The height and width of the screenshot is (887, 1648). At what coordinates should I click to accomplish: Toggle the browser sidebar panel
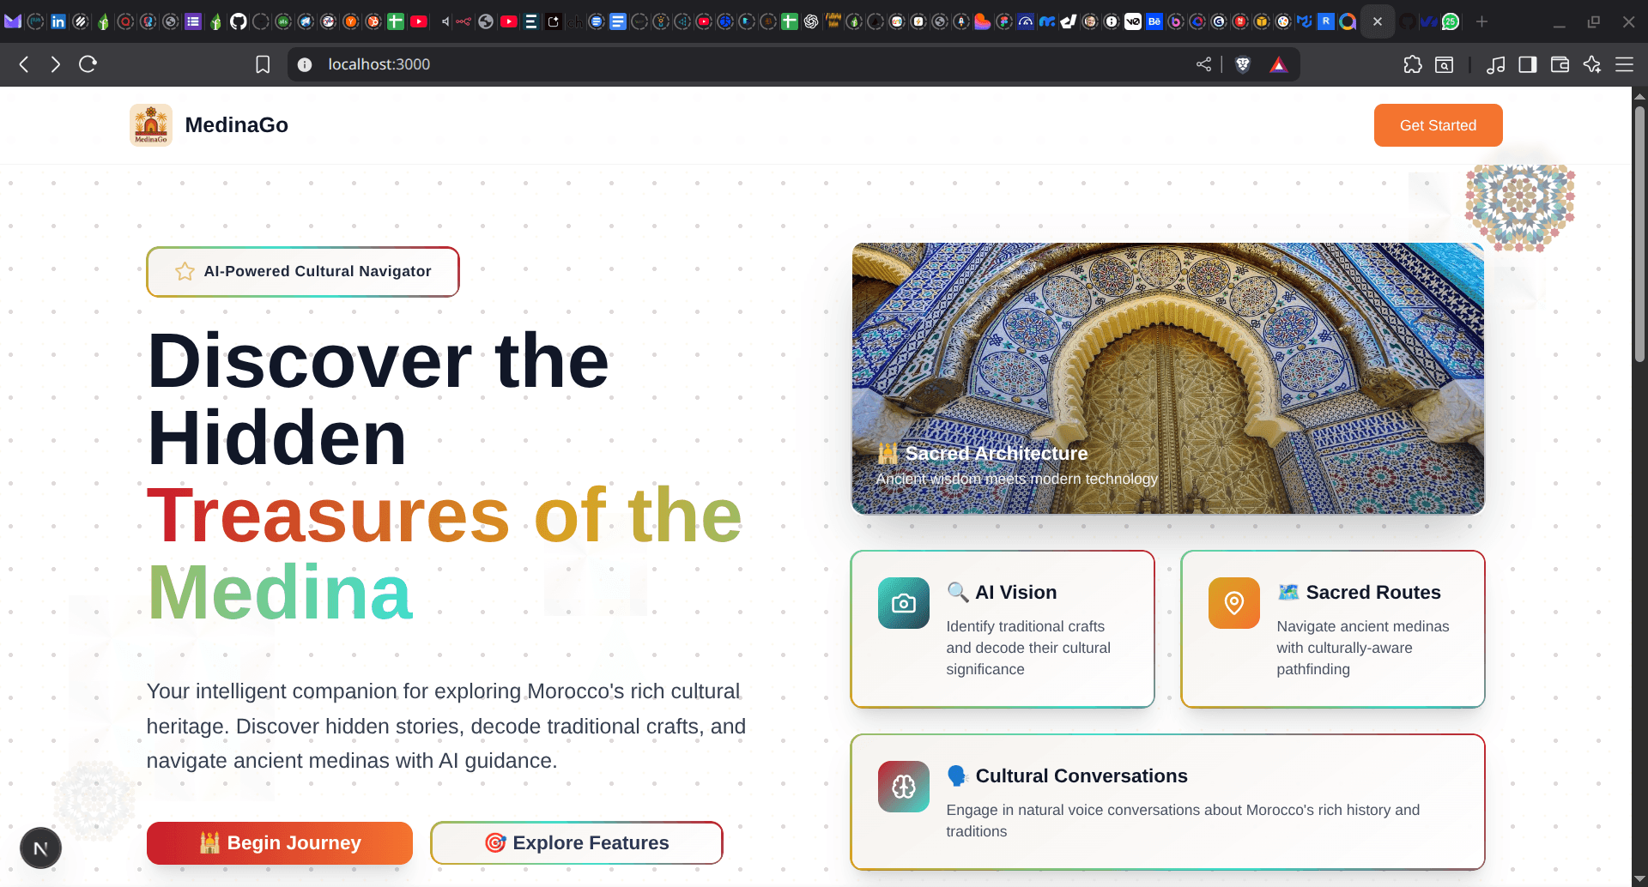coord(1527,64)
